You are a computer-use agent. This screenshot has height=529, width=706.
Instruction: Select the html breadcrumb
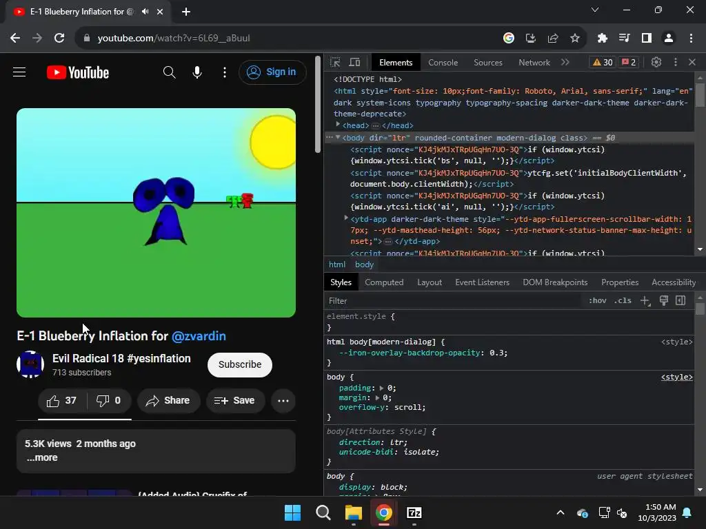pyautogui.click(x=337, y=264)
